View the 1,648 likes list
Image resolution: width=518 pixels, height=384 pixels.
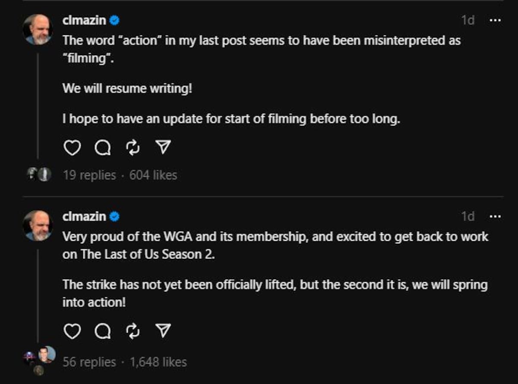click(158, 362)
